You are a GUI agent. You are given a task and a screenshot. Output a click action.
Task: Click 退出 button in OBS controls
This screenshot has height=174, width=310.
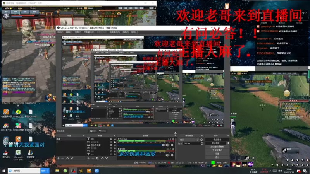click(217, 157)
